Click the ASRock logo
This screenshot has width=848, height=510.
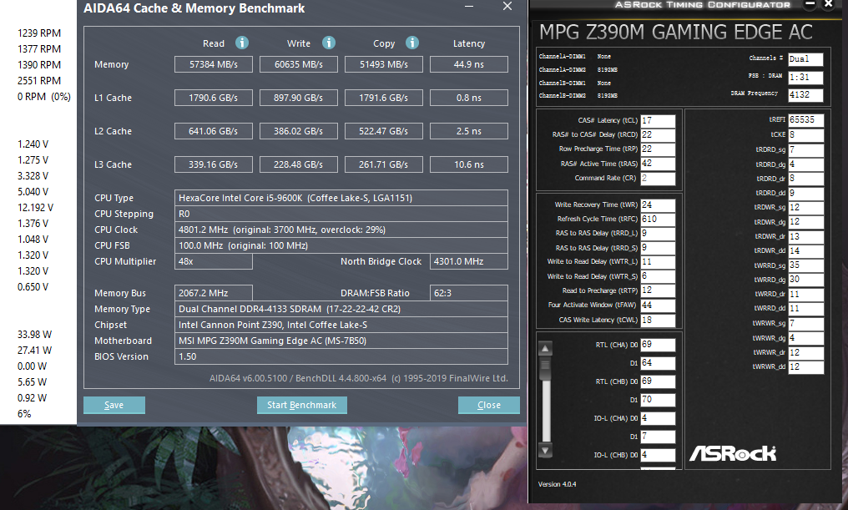732,453
